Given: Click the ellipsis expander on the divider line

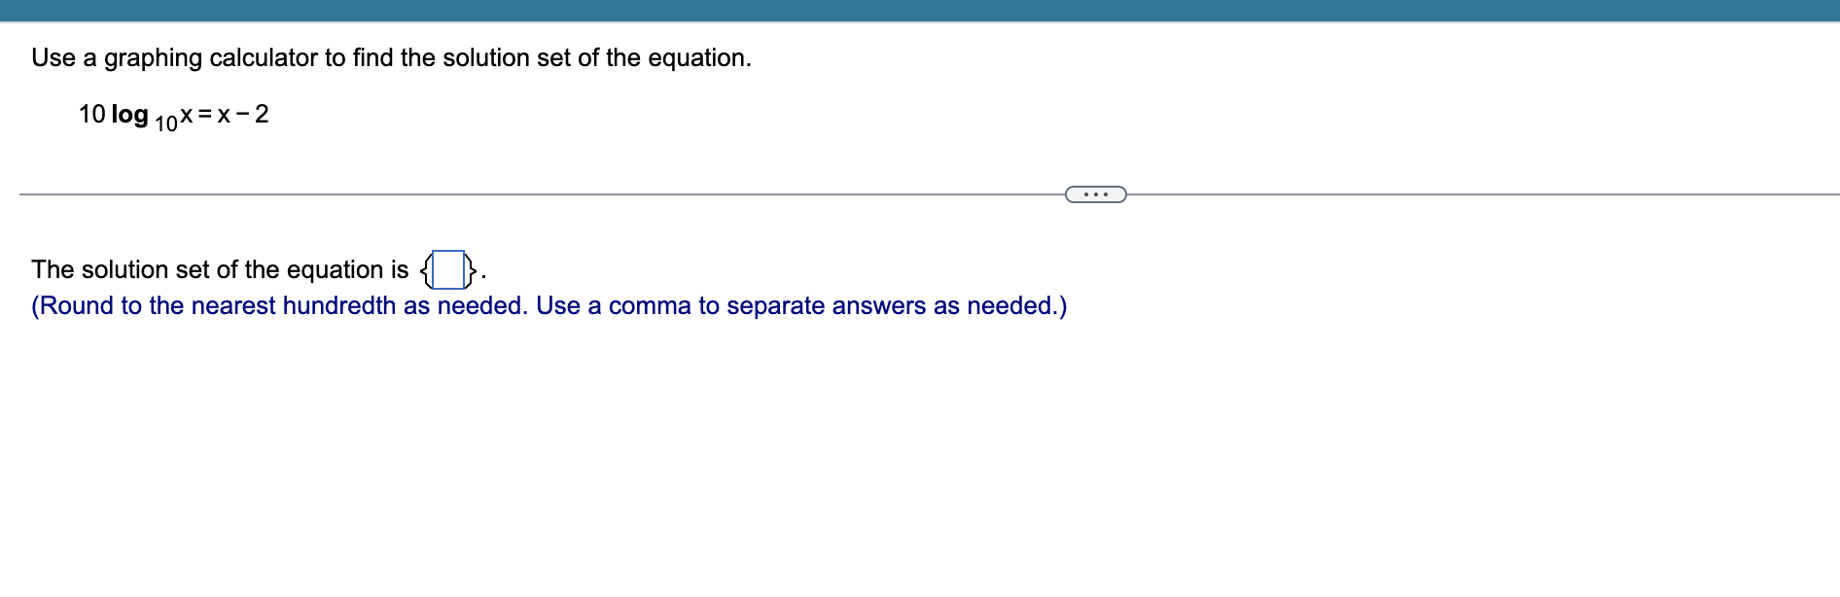Looking at the screenshot, I should (x=1095, y=194).
